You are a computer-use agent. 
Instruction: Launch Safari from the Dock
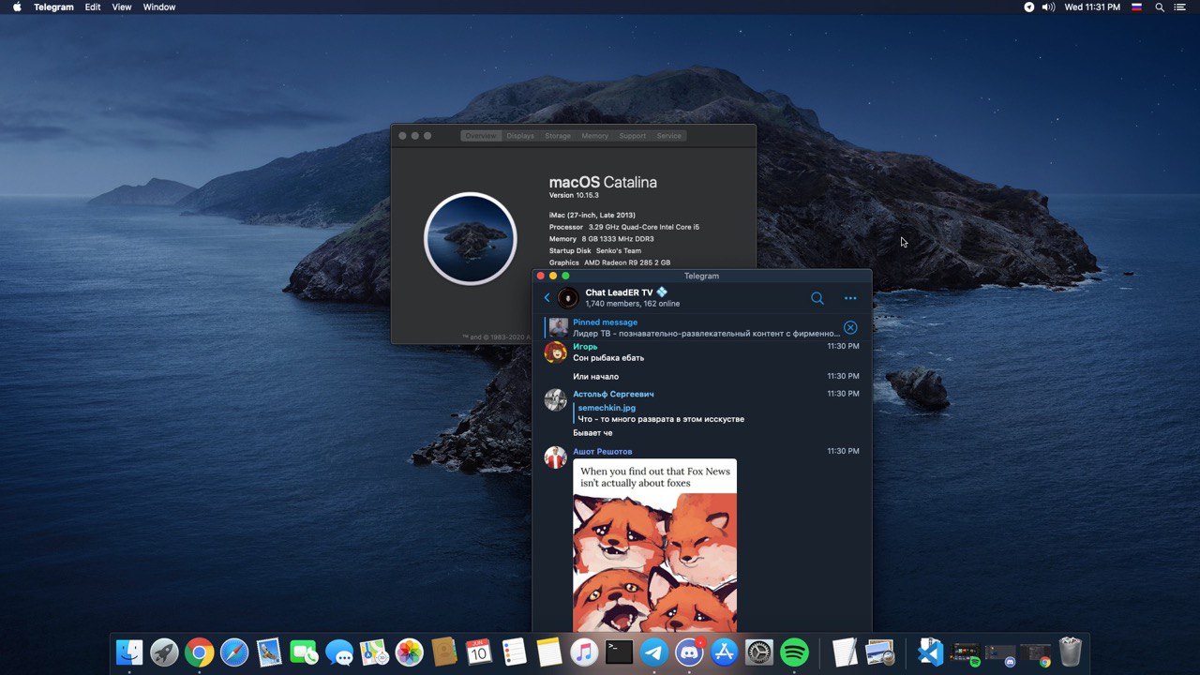pyautogui.click(x=234, y=652)
